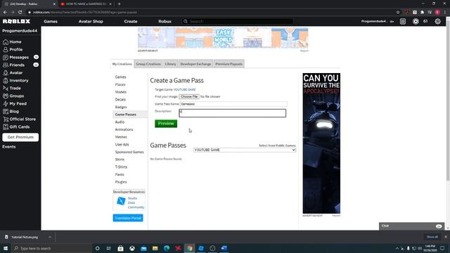The height and width of the screenshot is (253, 450).
Task: Open Progamerdude44 account age dropdown in header
Action: pos(378,22)
